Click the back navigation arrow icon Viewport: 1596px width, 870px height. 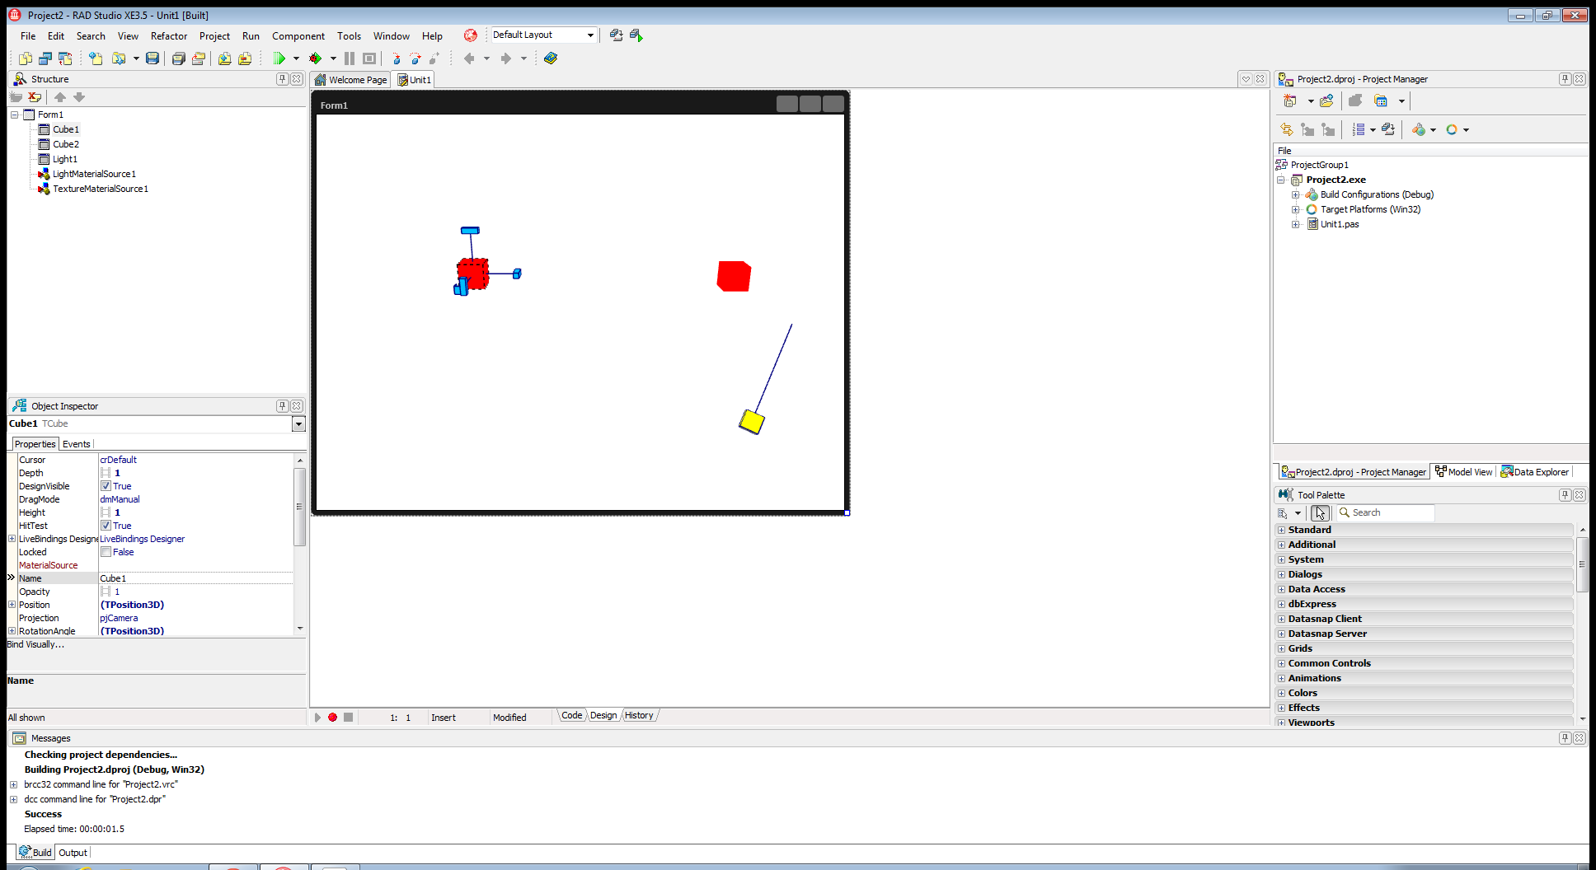469,58
